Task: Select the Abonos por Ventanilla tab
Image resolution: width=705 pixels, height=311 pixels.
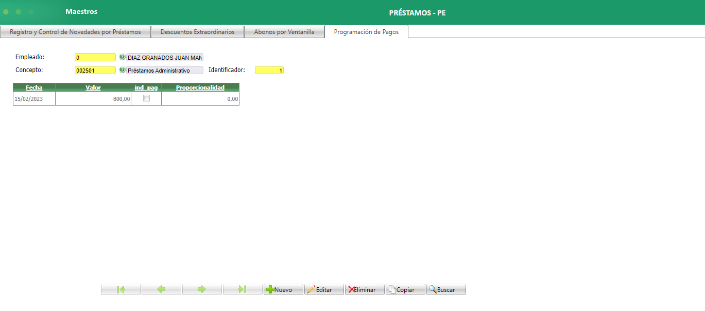Action: coord(285,31)
